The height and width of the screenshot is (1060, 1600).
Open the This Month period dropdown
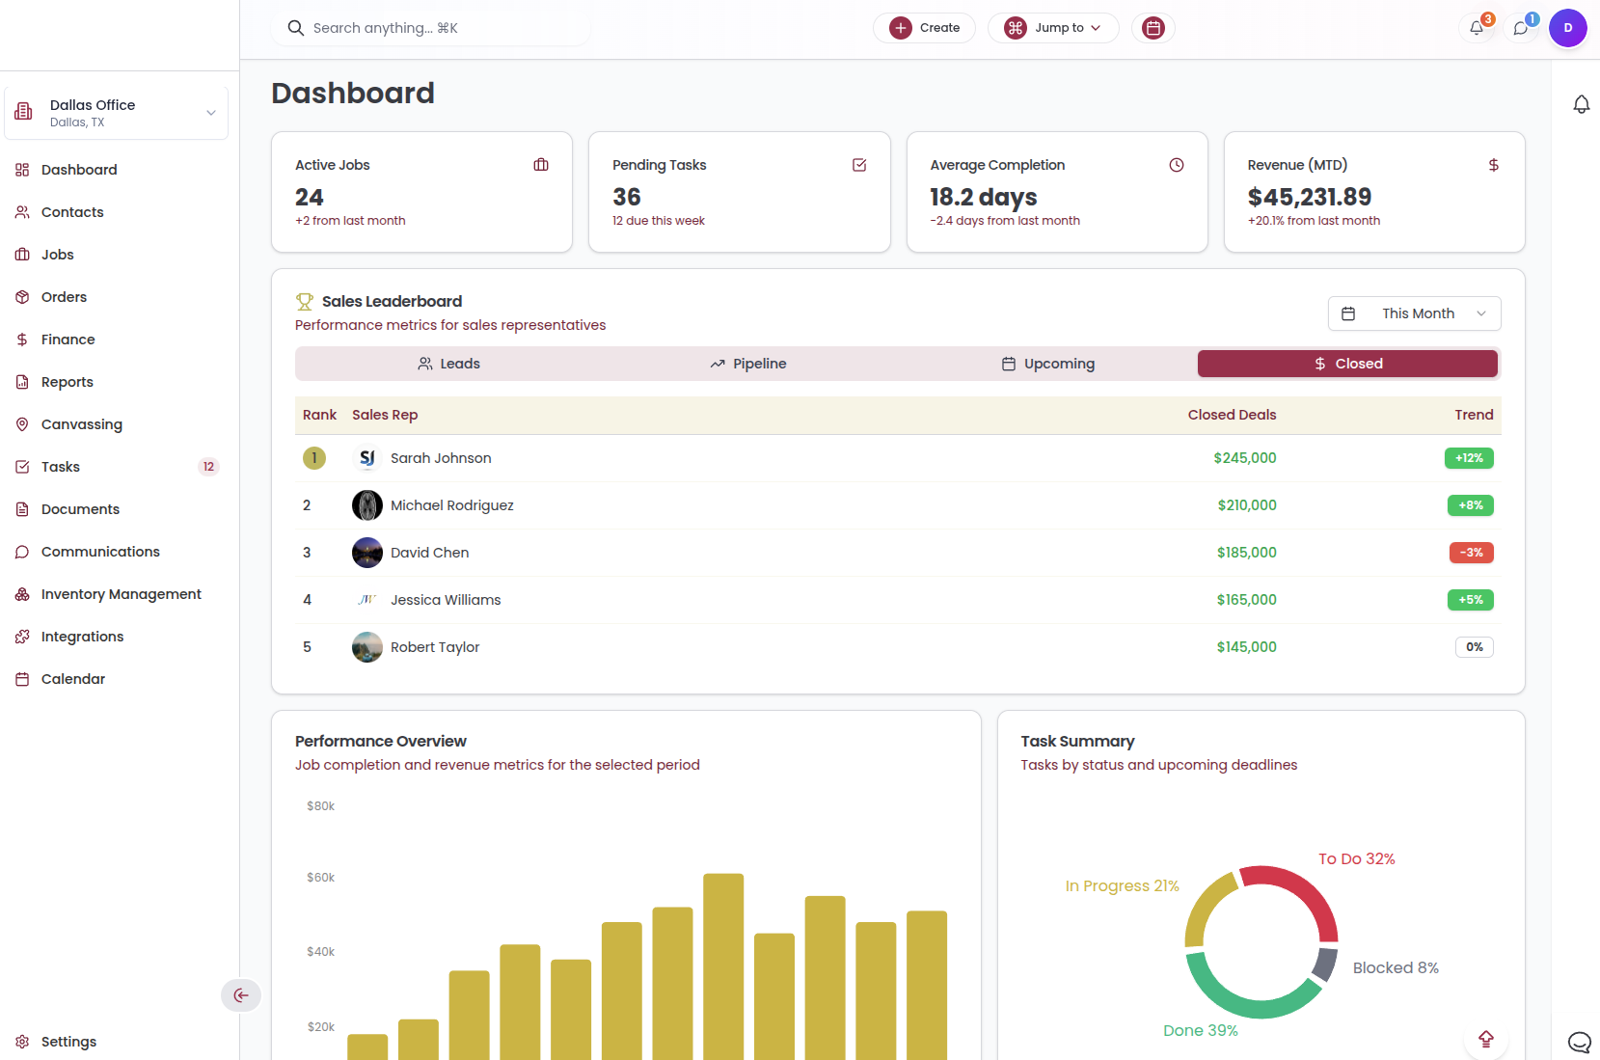pos(1414,313)
